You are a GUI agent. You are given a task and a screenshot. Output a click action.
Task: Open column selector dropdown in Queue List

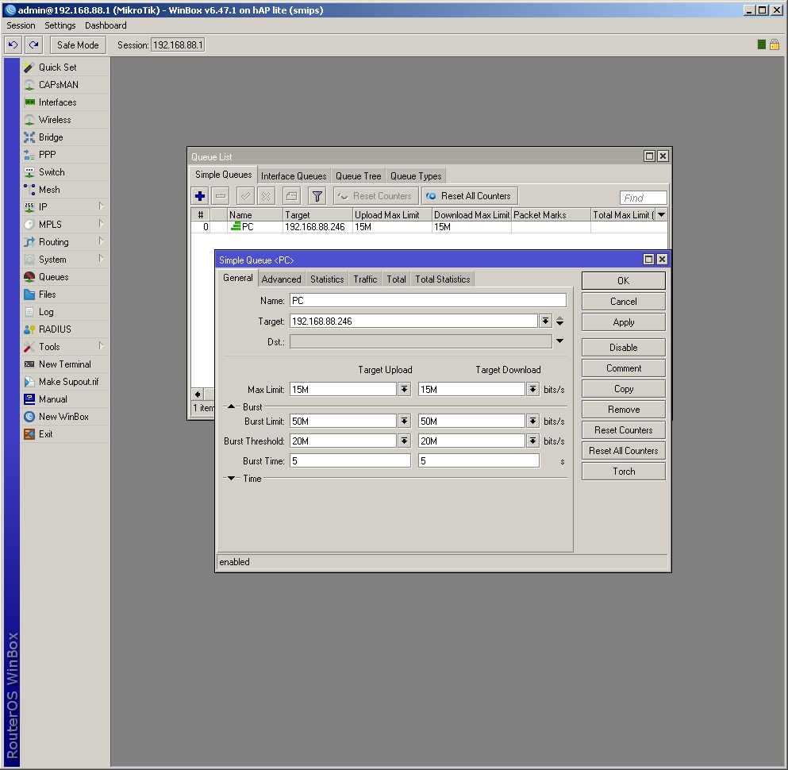coord(662,215)
